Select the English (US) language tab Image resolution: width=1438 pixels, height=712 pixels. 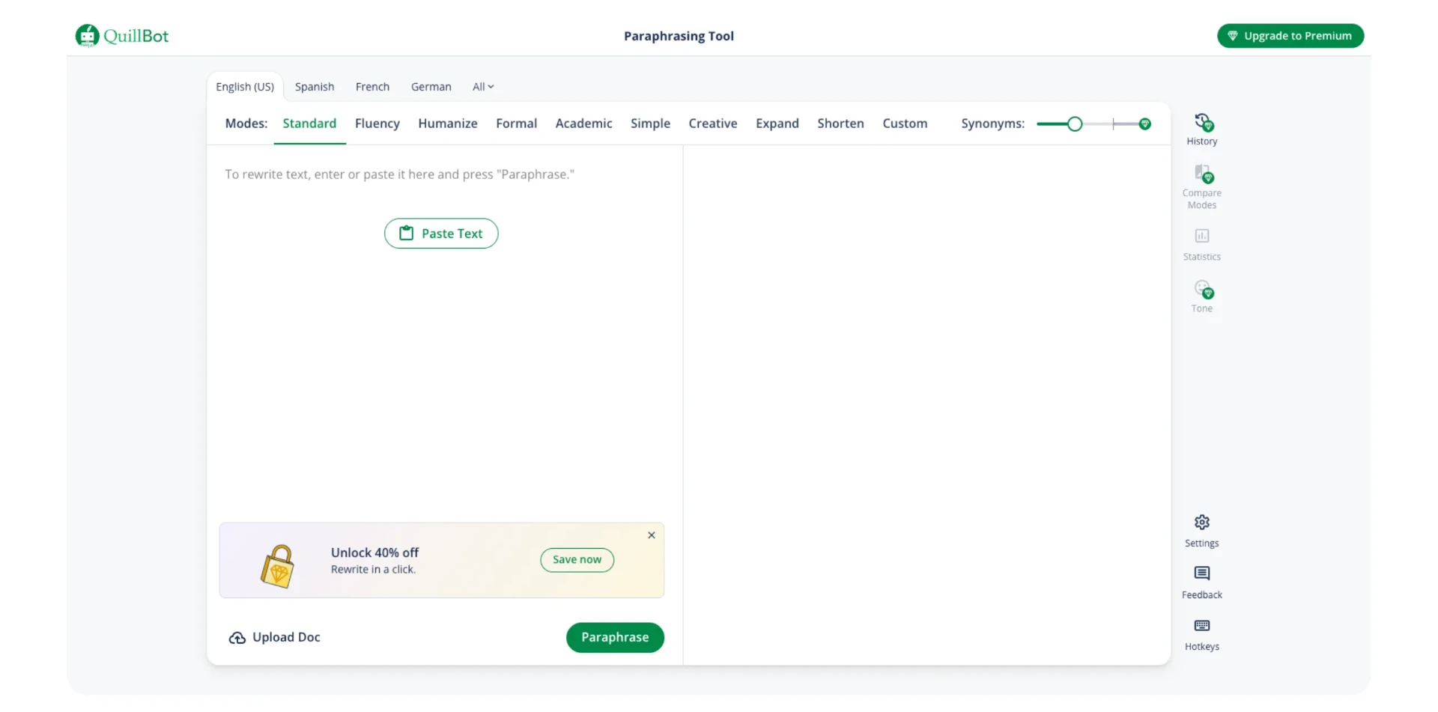point(245,87)
